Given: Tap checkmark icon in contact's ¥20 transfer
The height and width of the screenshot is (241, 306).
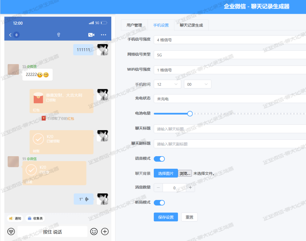Looking at the screenshot, I should [x=31, y=170].
